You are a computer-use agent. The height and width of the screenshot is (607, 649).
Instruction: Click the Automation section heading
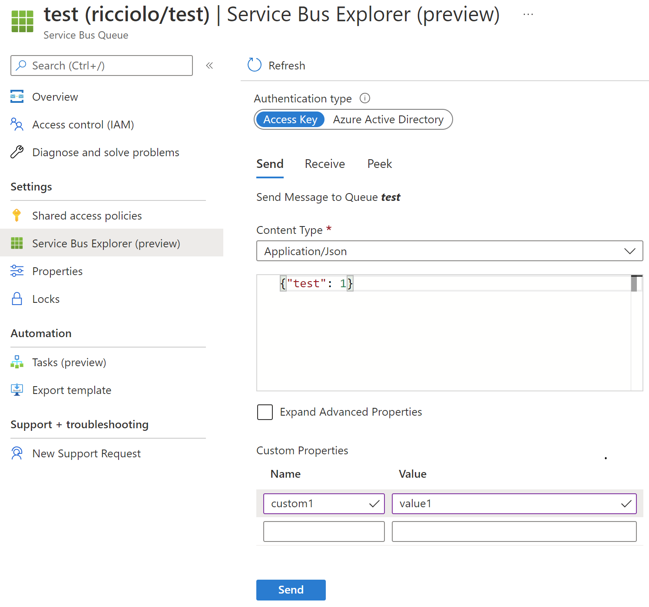coord(41,334)
